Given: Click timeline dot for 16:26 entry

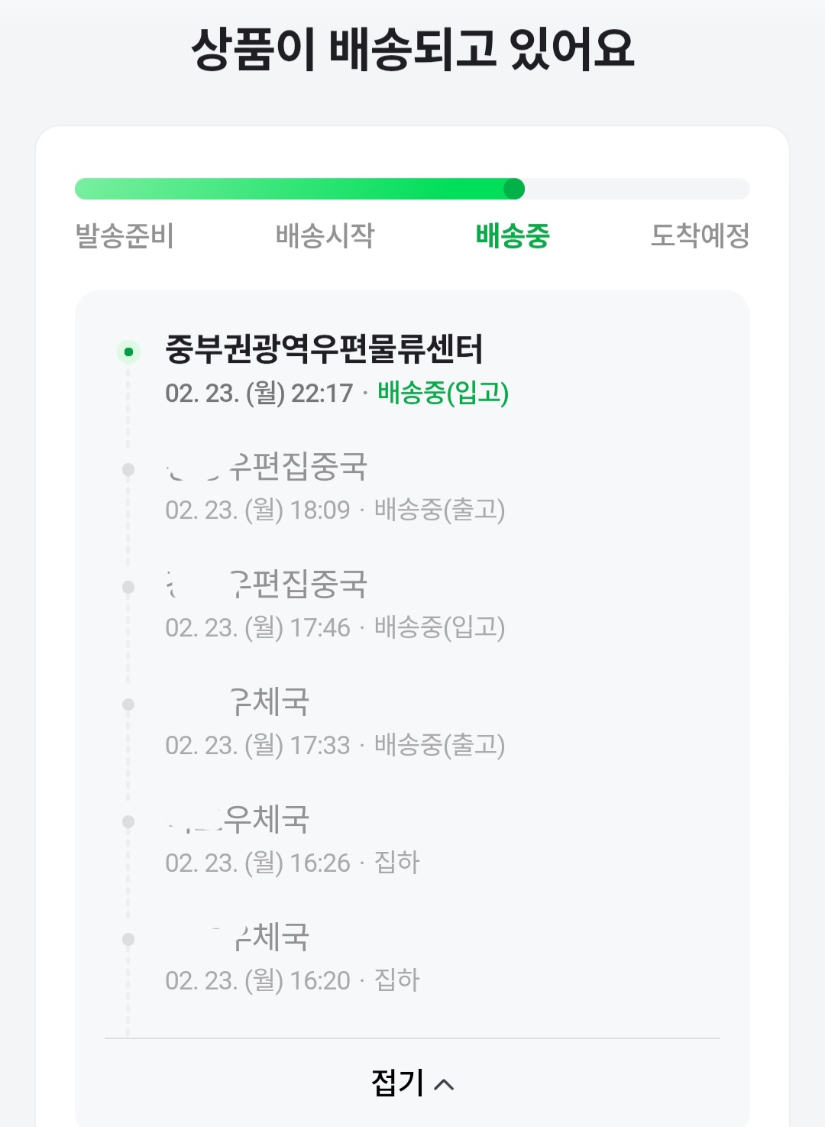Looking at the screenshot, I should click(128, 821).
